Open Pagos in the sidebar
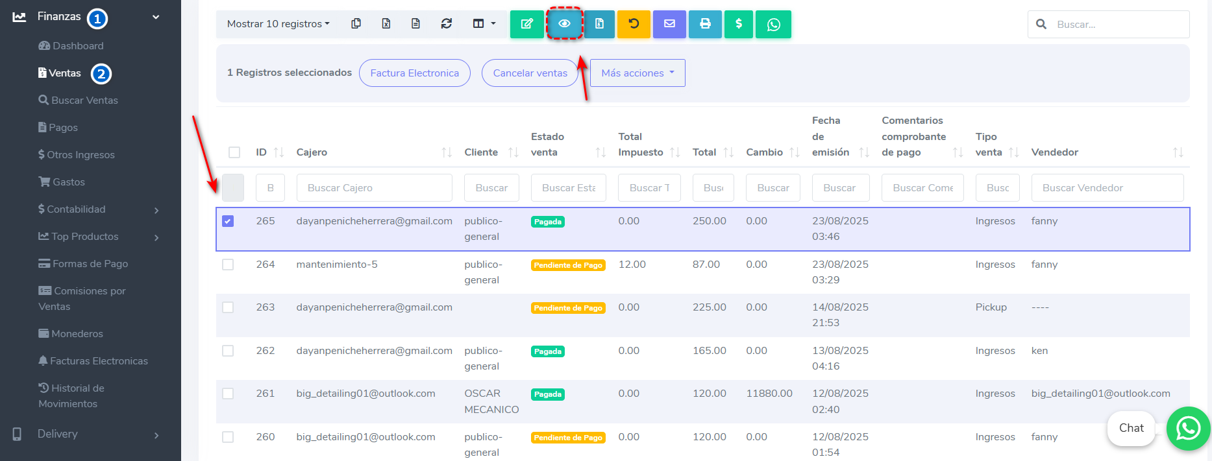Image resolution: width=1212 pixels, height=461 pixels. pyautogui.click(x=58, y=128)
